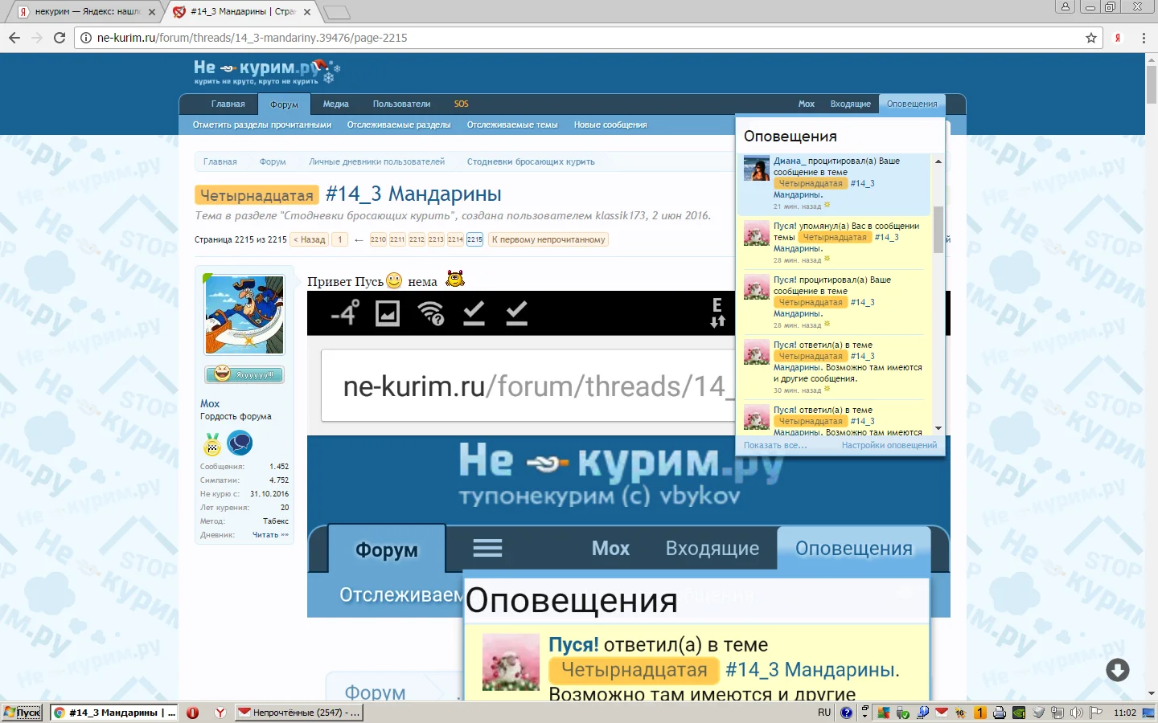Click the Не-курим.ру site logo
This screenshot has width=1158, height=723.
[267, 71]
